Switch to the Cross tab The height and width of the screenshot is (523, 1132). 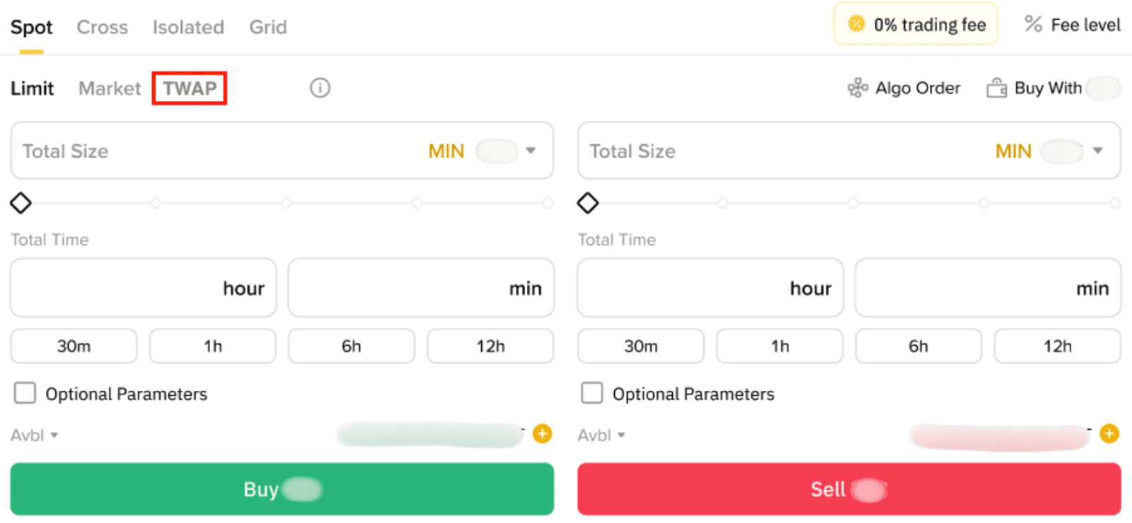point(102,28)
